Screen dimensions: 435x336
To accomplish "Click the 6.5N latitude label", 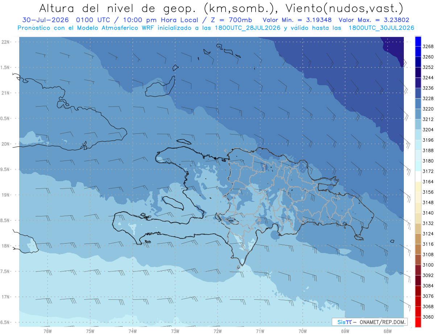I will (x=5, y=322).
